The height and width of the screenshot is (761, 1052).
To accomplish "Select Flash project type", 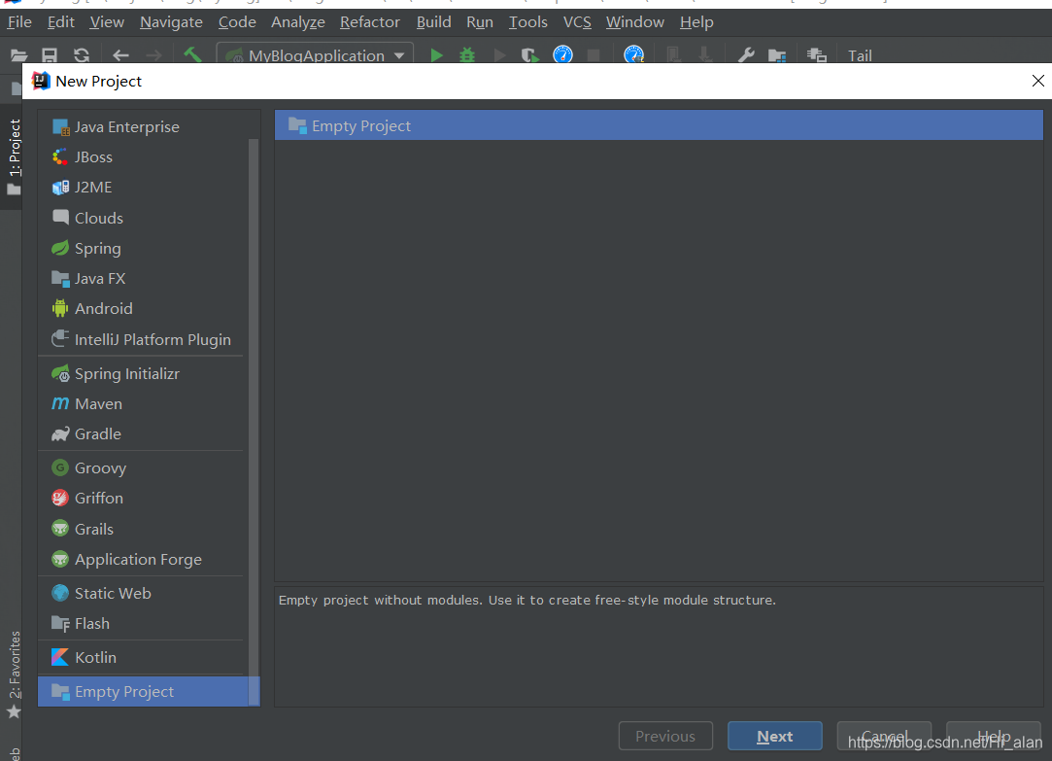I will point(141,623).
